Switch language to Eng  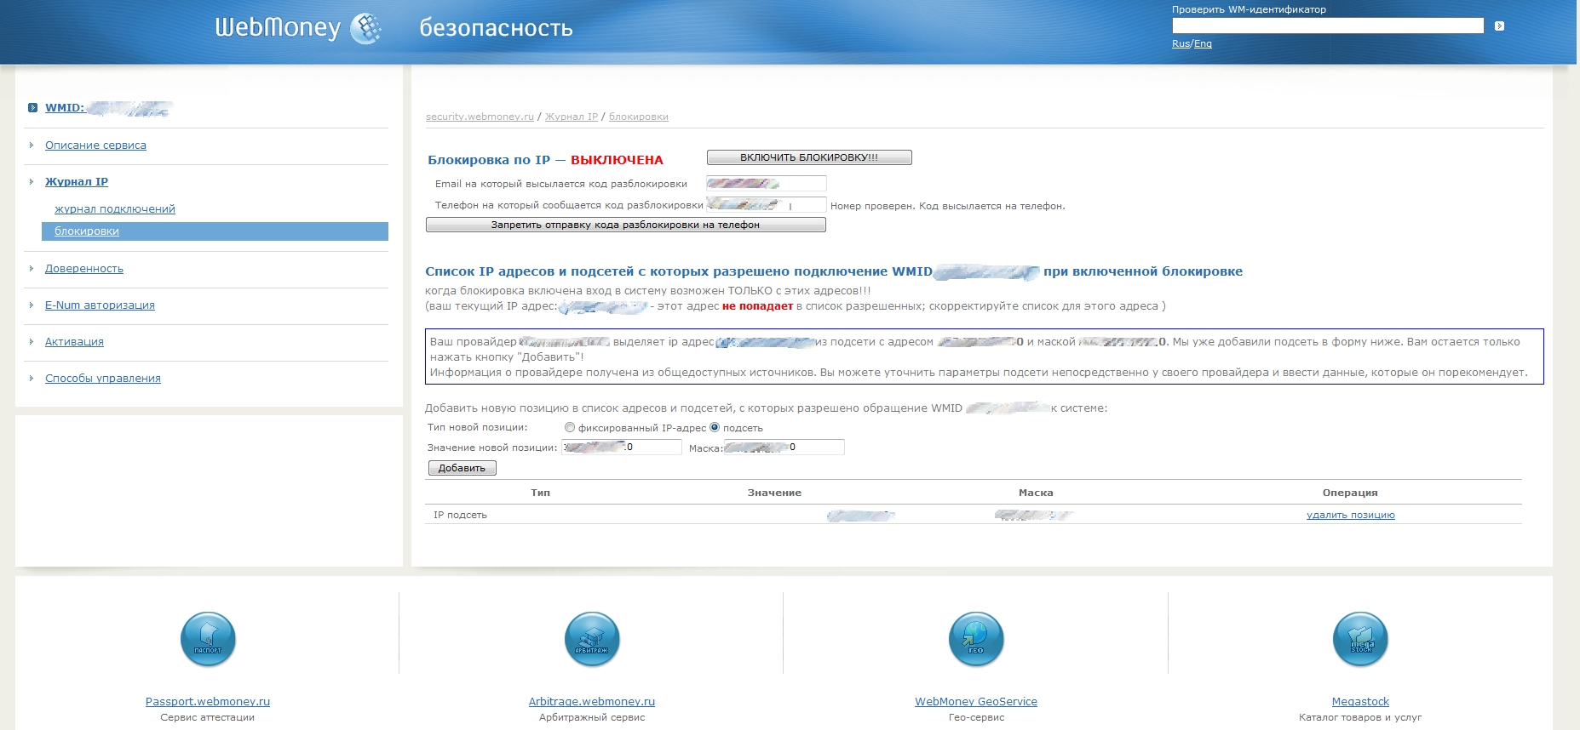coord(1203,43)
